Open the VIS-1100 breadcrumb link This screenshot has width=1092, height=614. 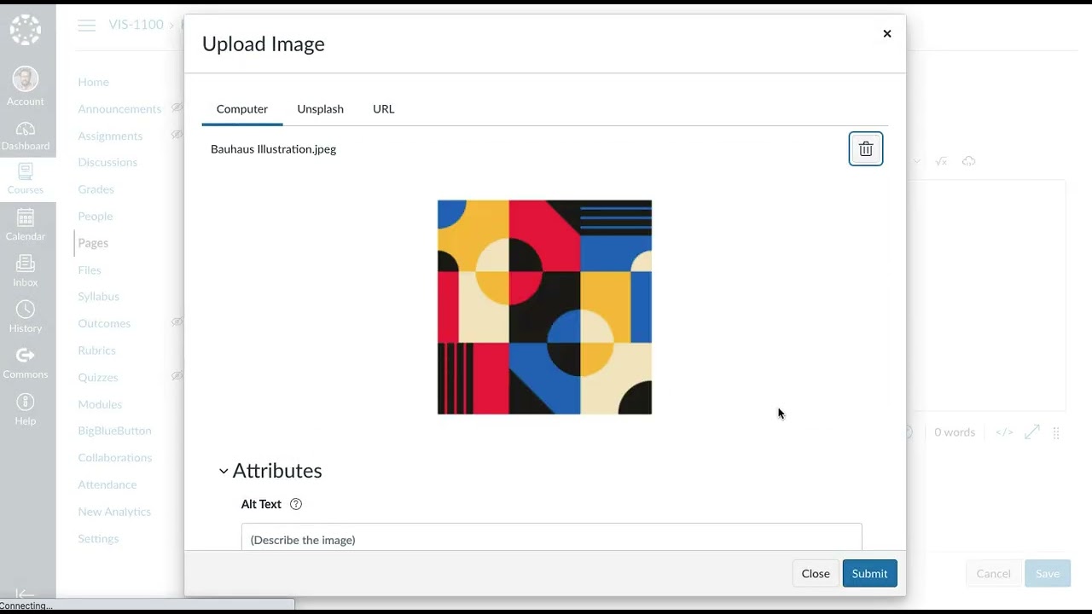tap(136, 25)
